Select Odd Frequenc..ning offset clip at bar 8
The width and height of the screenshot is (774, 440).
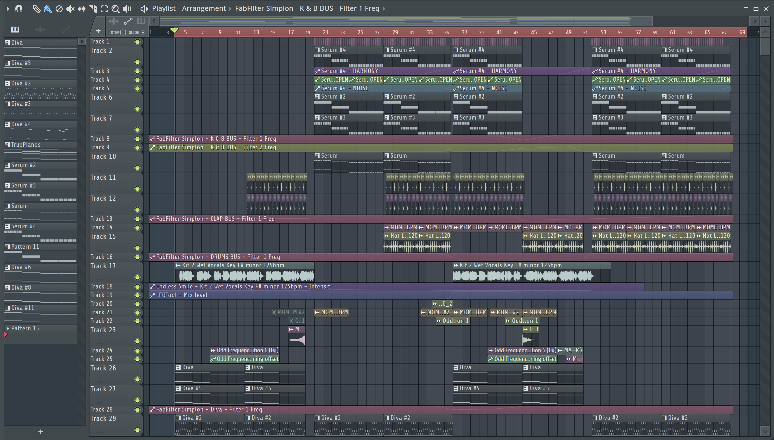[244, 359]
